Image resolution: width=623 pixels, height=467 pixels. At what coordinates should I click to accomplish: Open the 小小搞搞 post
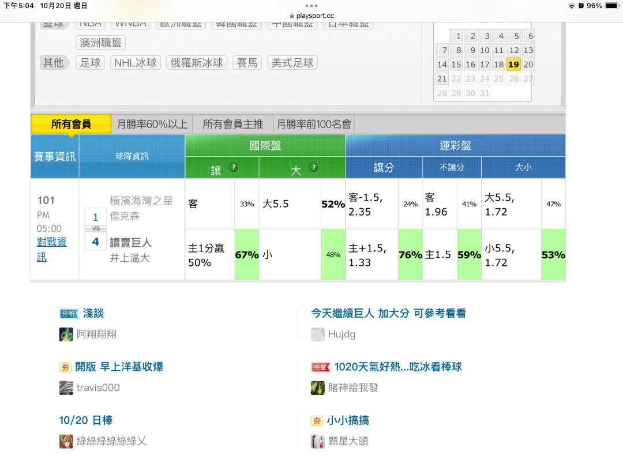[348, 420]
